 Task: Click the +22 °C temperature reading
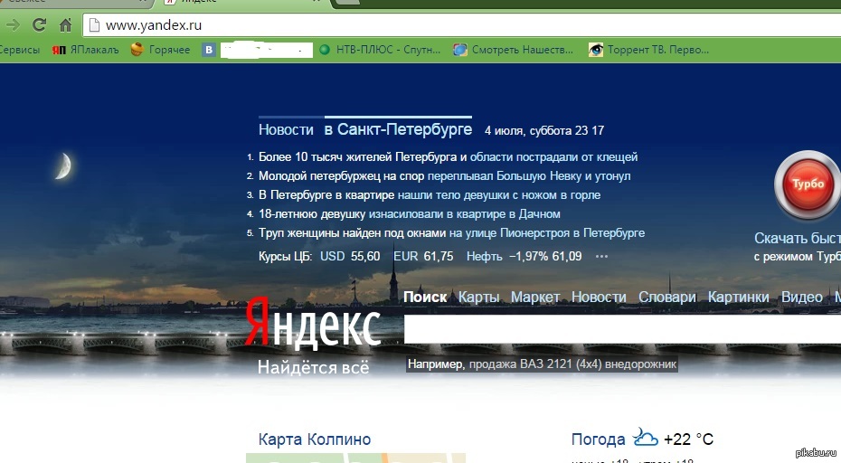pyautogui.click(x=689, y=439)
